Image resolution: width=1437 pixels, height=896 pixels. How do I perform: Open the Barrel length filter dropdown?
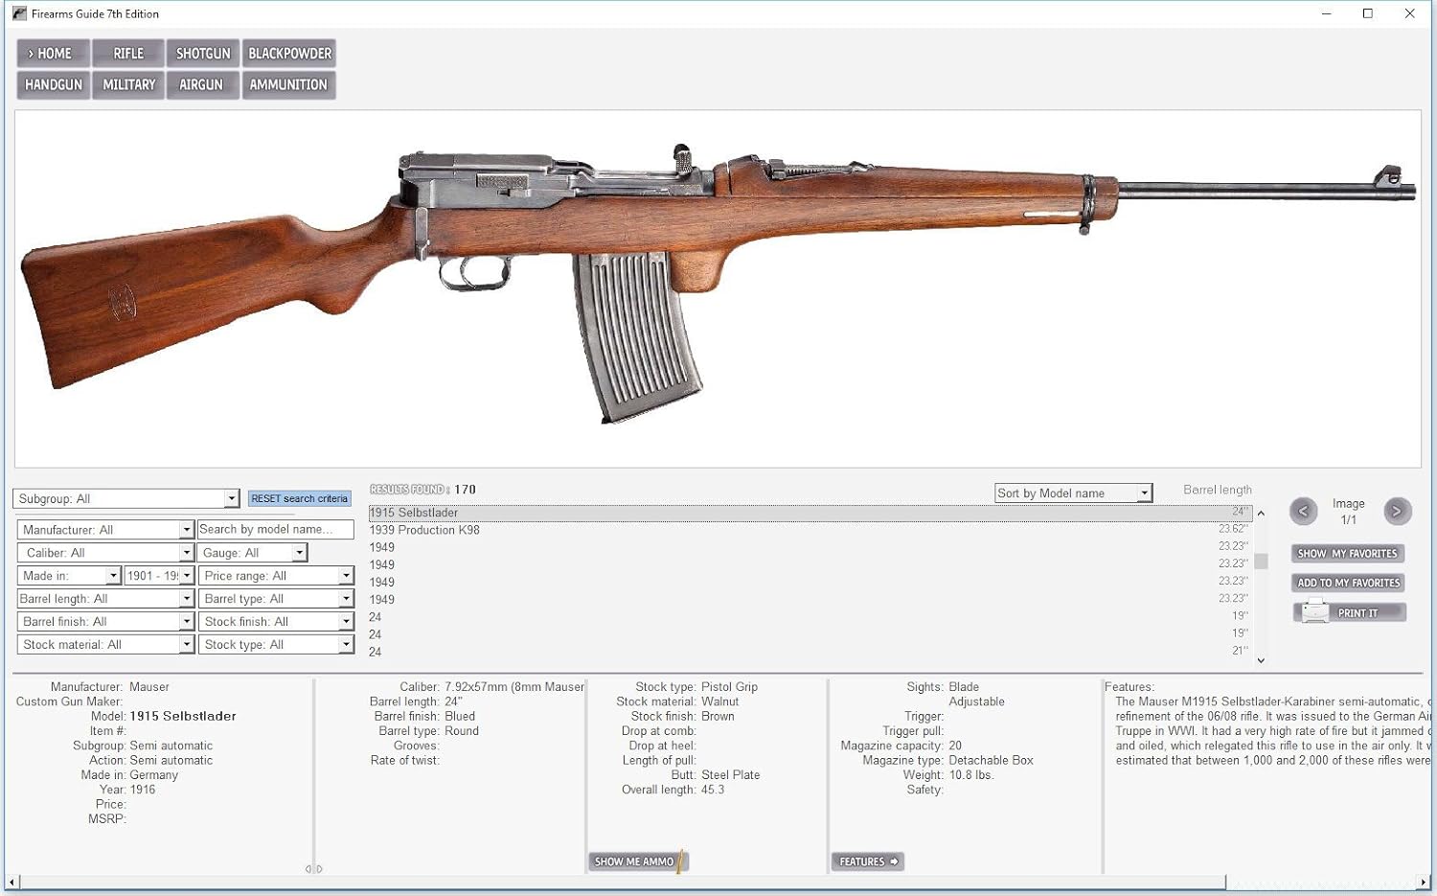tap(105, 599)
